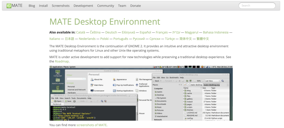284x128 pixels.
Task: Select the Türkçe language link
Action: coord(170,39)
